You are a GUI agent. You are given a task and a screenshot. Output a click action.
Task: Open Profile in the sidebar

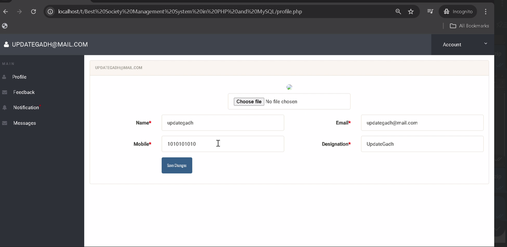(19, 77)
